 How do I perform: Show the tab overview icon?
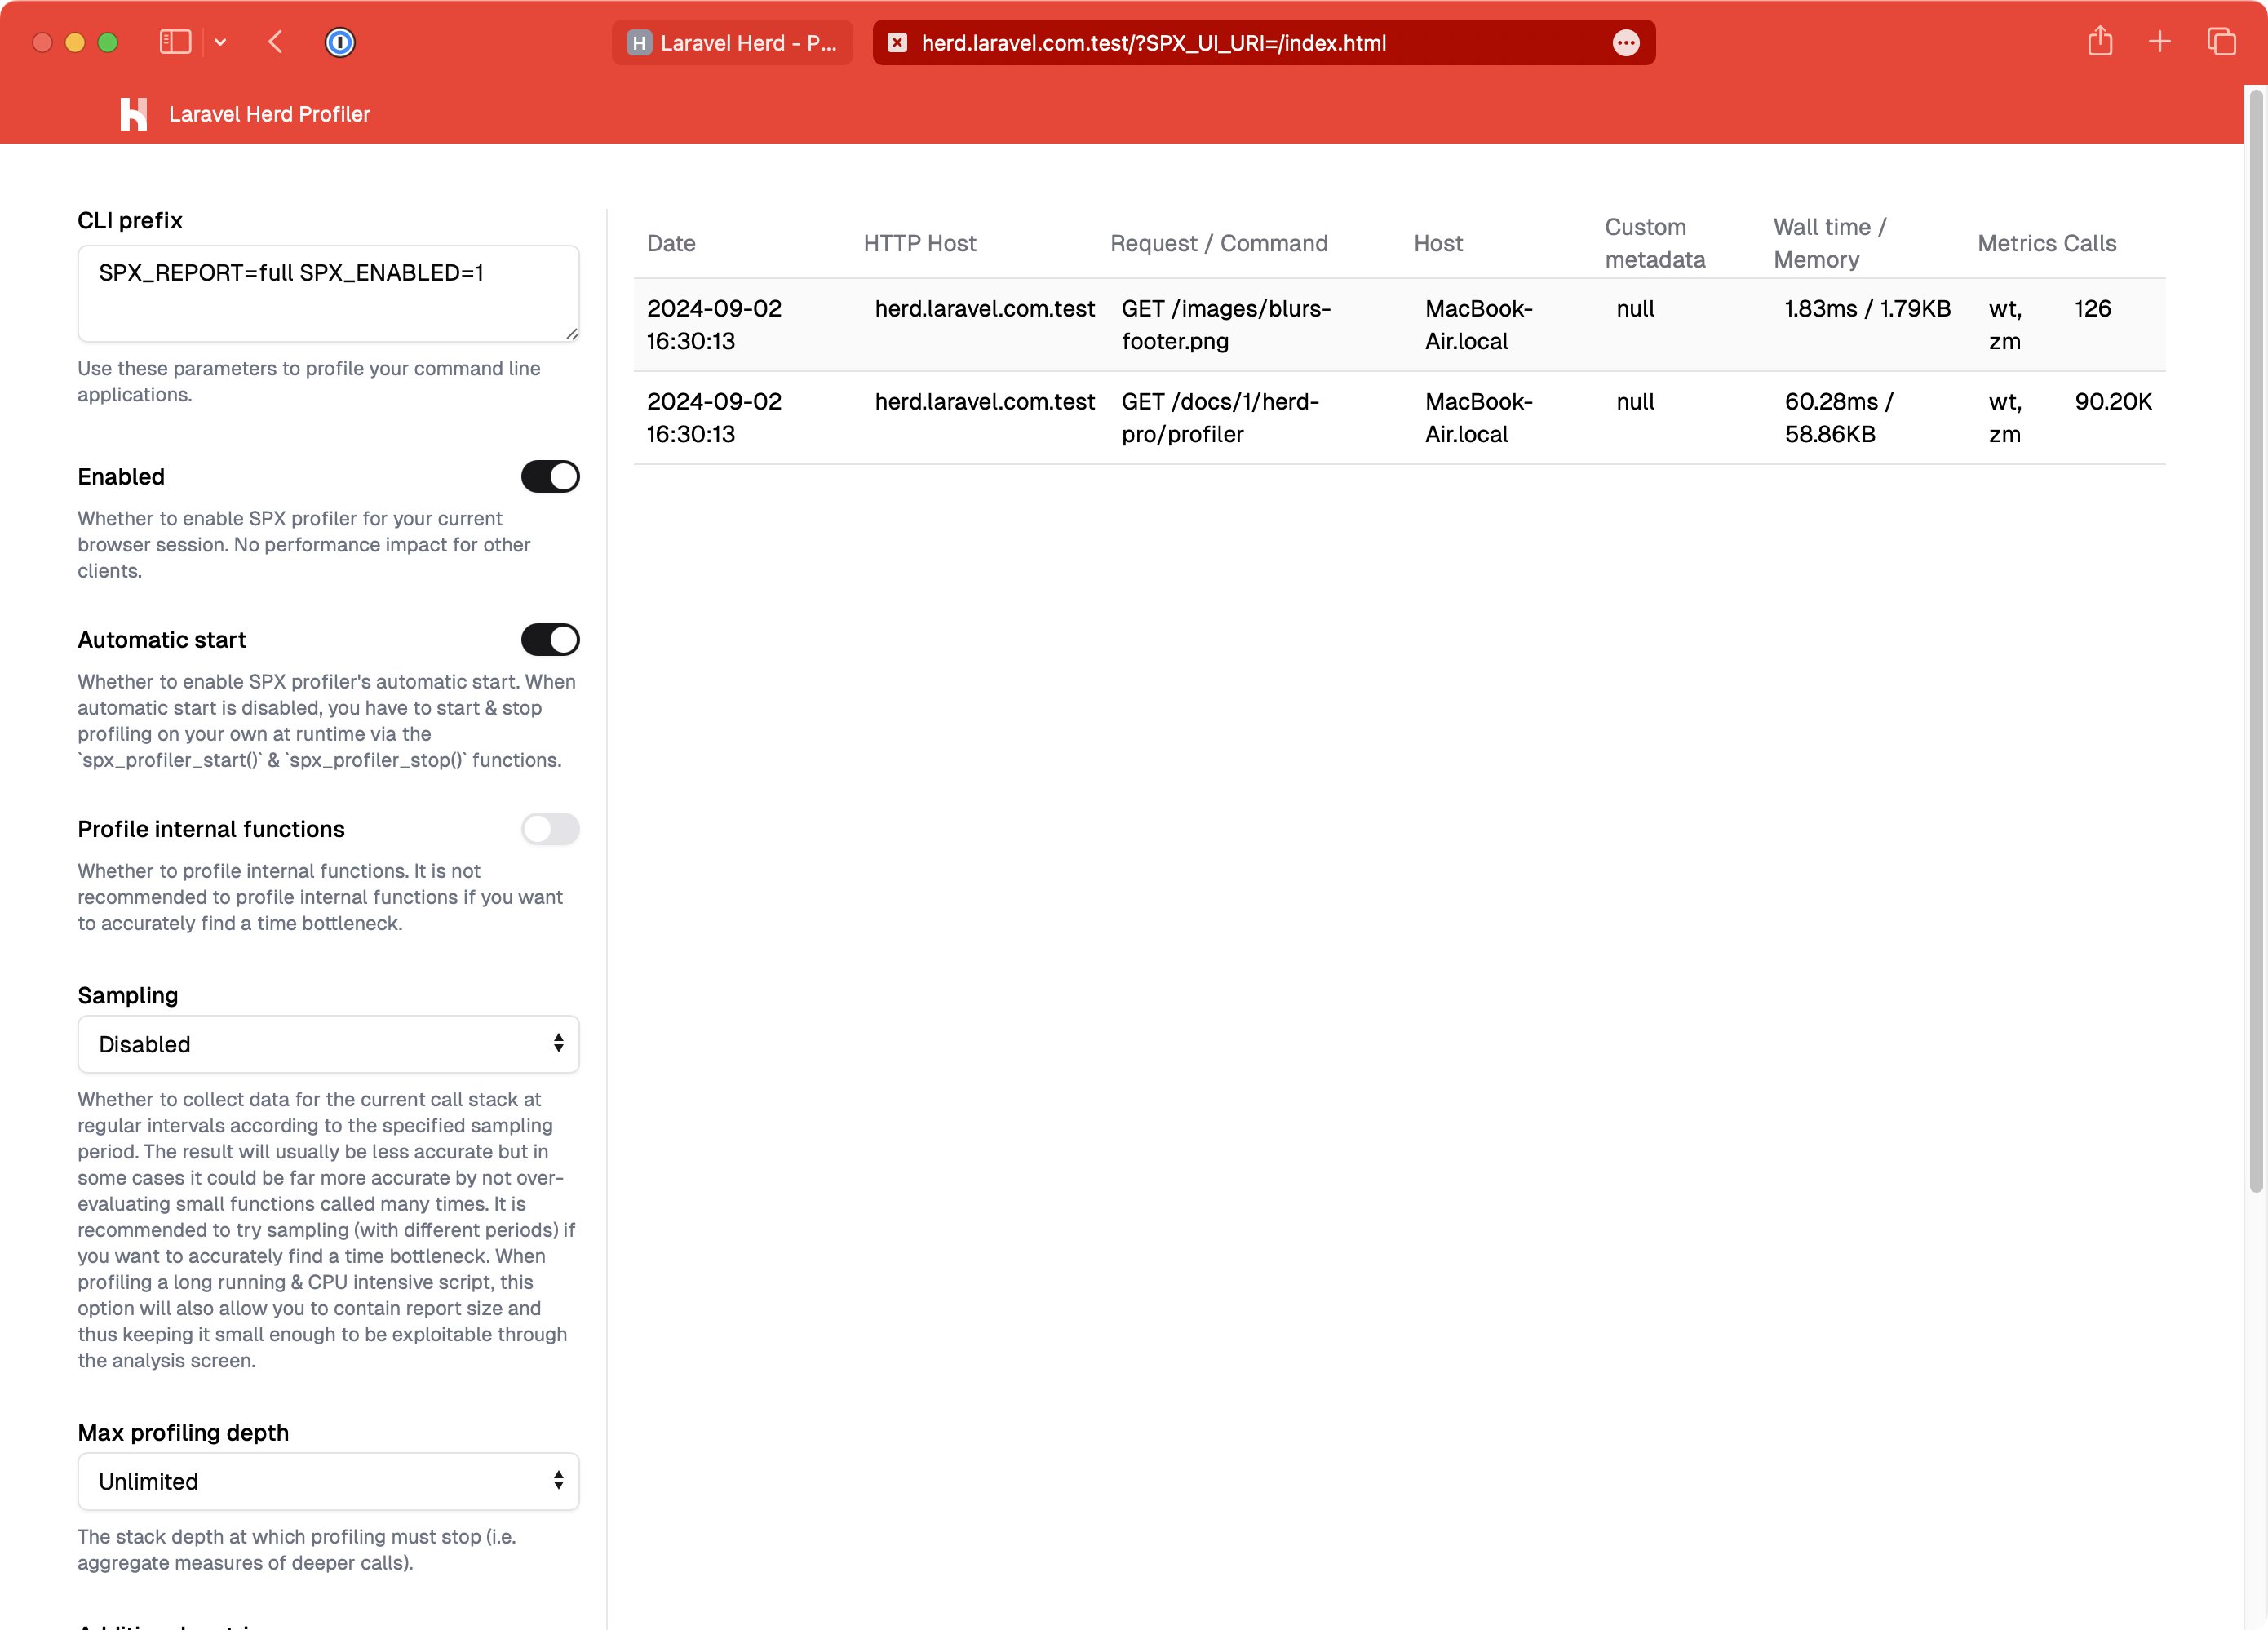click(2222, 42)
